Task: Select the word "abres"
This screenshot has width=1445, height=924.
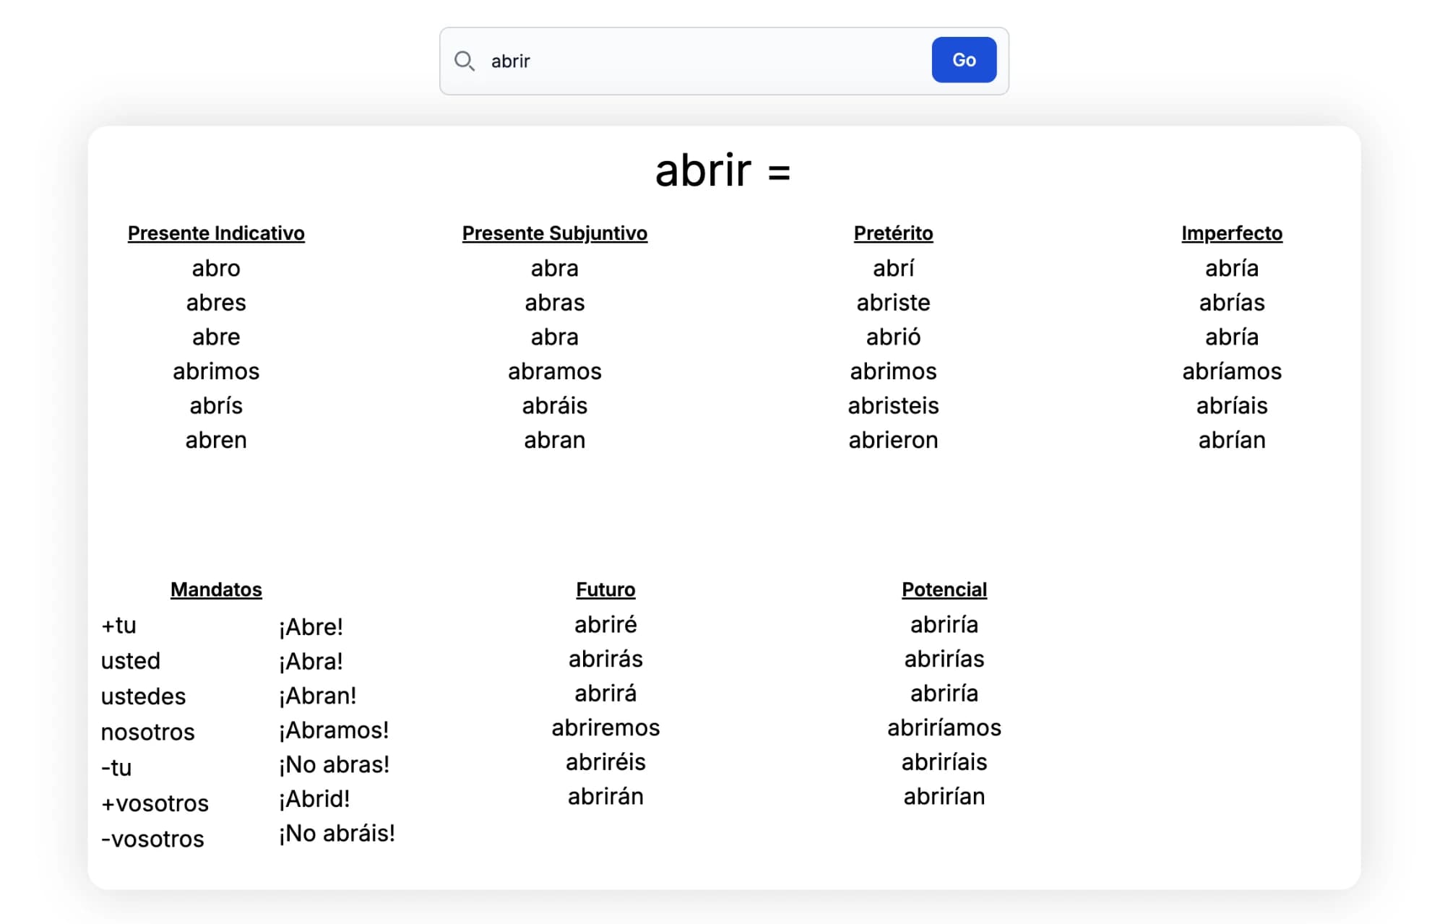Action: [x=216, y=303]
